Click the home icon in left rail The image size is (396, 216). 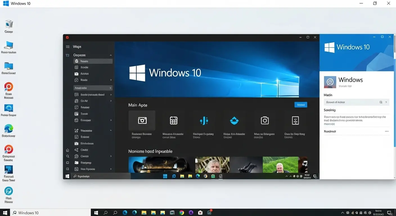67,150
